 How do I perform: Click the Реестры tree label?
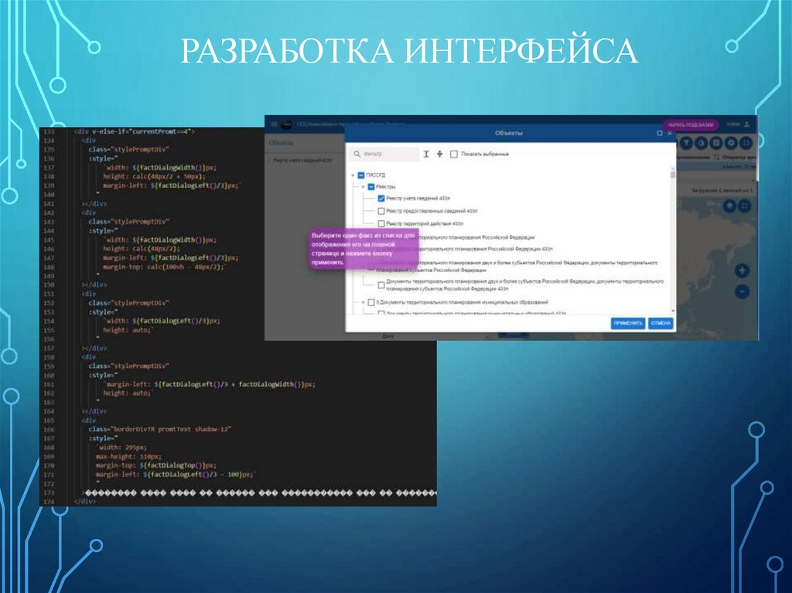(x=386, y=187)
